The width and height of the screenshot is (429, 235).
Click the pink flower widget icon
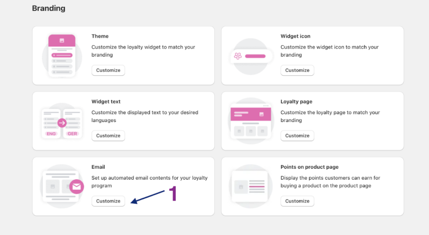pos(238,56)
